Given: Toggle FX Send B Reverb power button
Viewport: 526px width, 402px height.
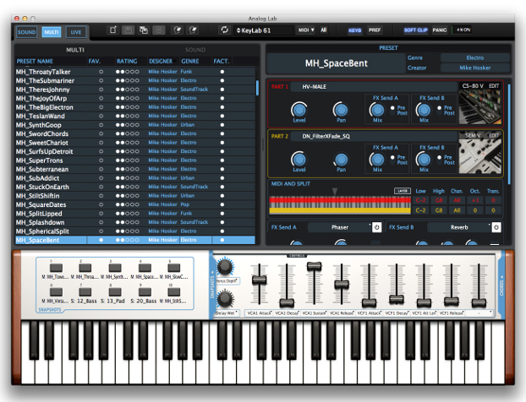Looking at the screenshot, I should (496, 227).
